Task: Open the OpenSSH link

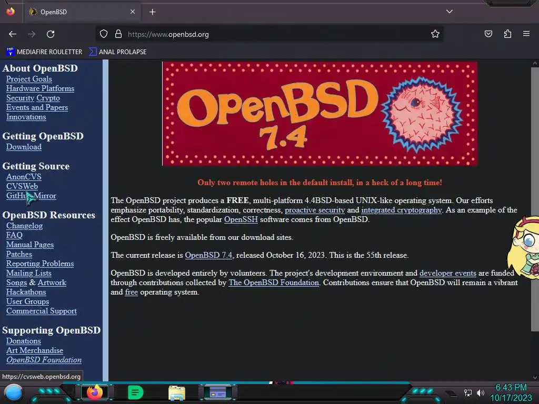Action: [241, 219]
